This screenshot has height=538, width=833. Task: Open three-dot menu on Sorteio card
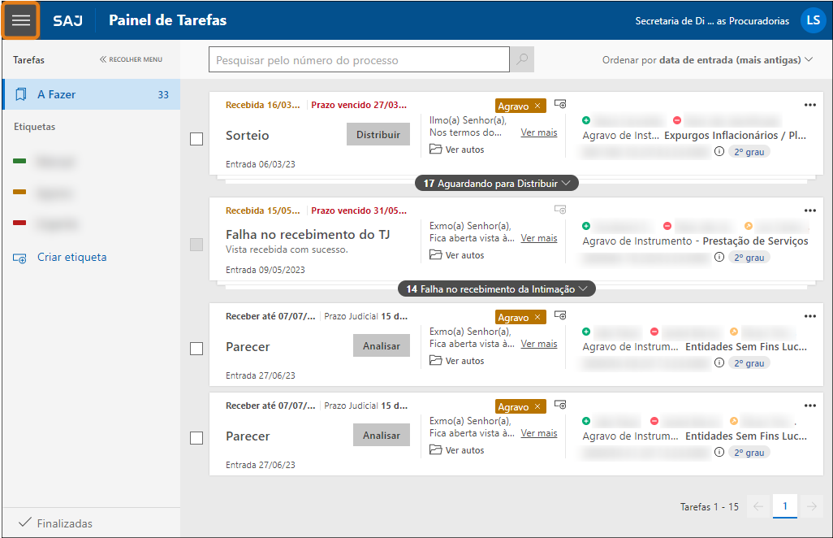tap(809, 105)
